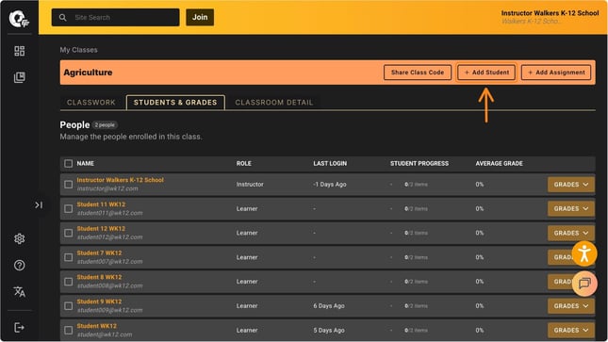Toggle the select-all checkbox in table header
Screen dimensions: 608x342
point(68,163)
